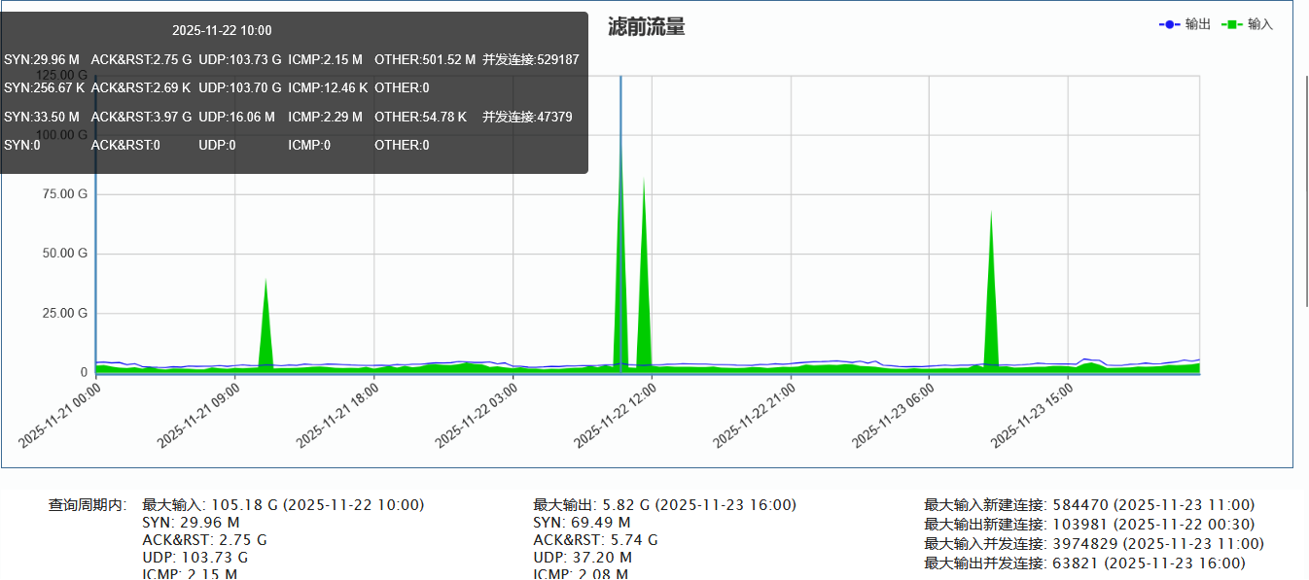Click the 2025-11-21 18:00 x-axis label
This screenshot has height=580, width=1309.
[x=338, y=415]
